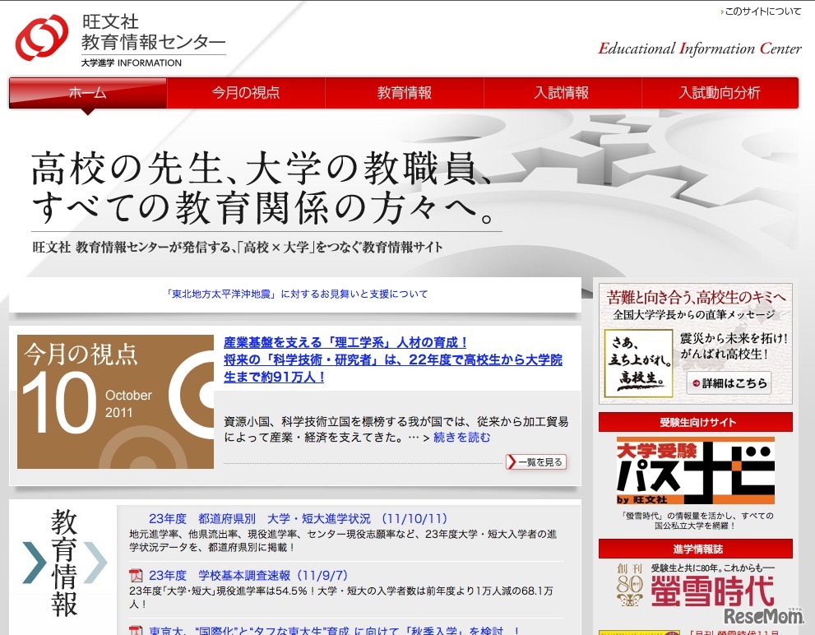Image resolution: width=815 pixels, height=635 pixels.
Task: Click the arrow icon inside 一覧を見る
Action: click(512, 462)
